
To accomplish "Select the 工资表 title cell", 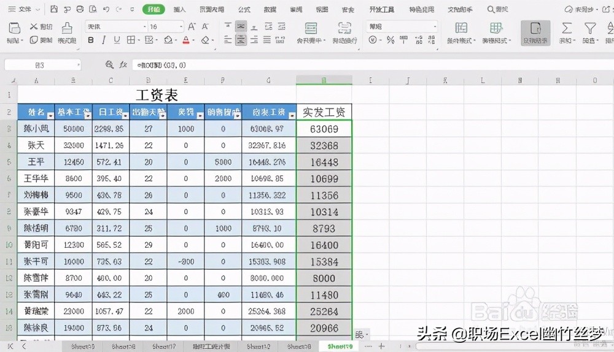I will click(x=157, y=94).
